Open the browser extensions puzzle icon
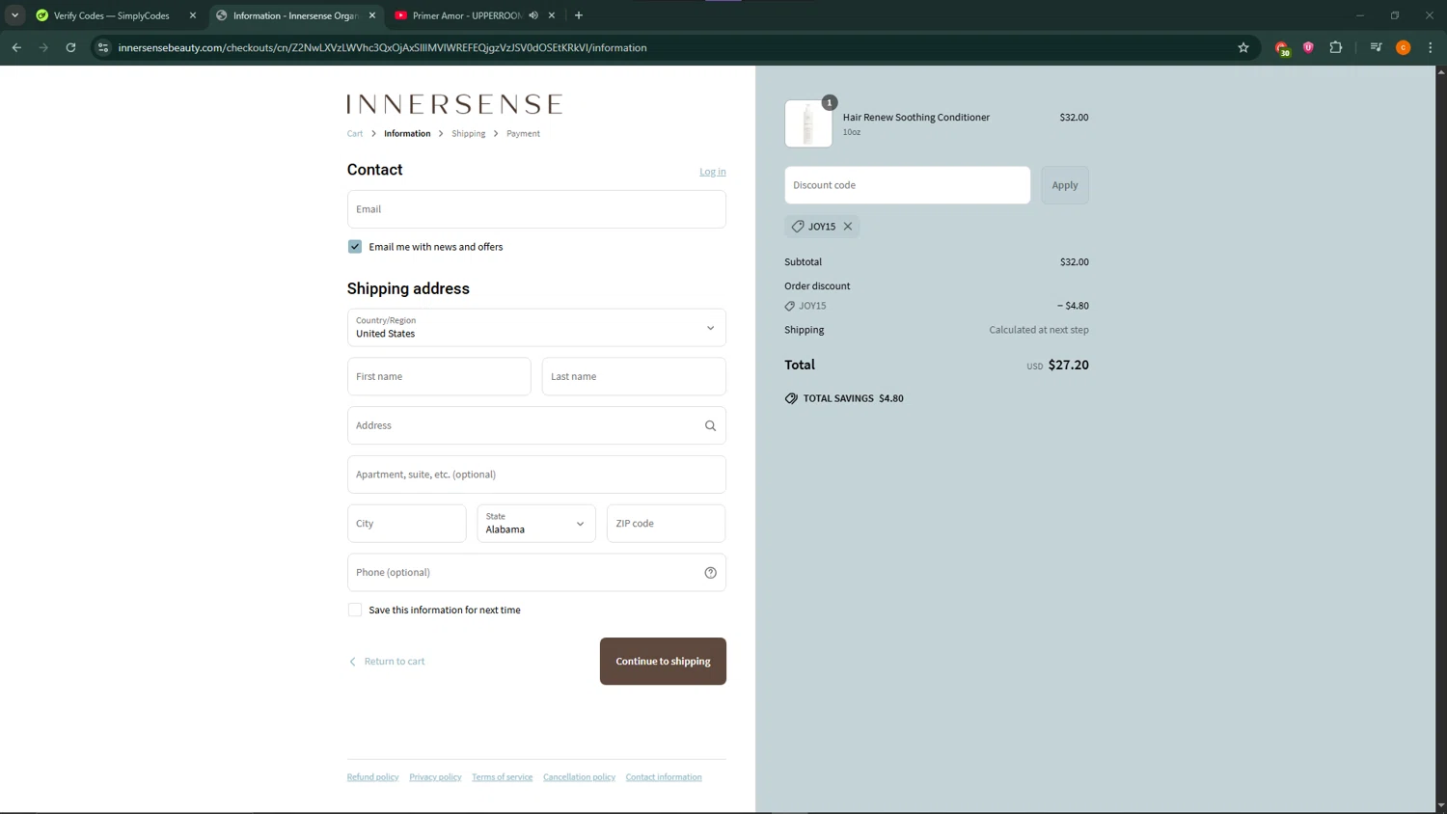Image resolution: width=1447 pixels, height=814 pixels. [1336, 47]
